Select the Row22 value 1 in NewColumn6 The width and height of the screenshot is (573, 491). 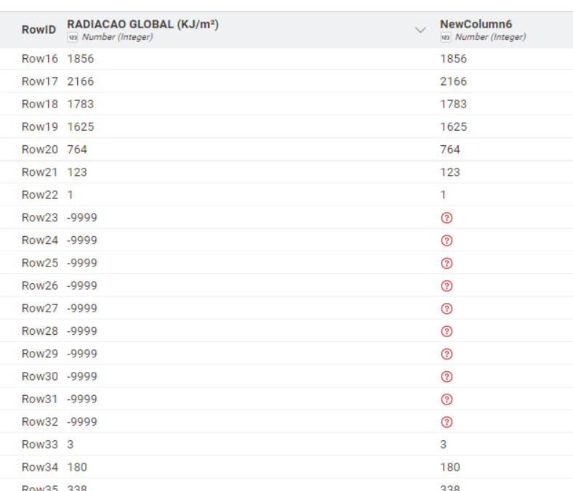point(443,195)
